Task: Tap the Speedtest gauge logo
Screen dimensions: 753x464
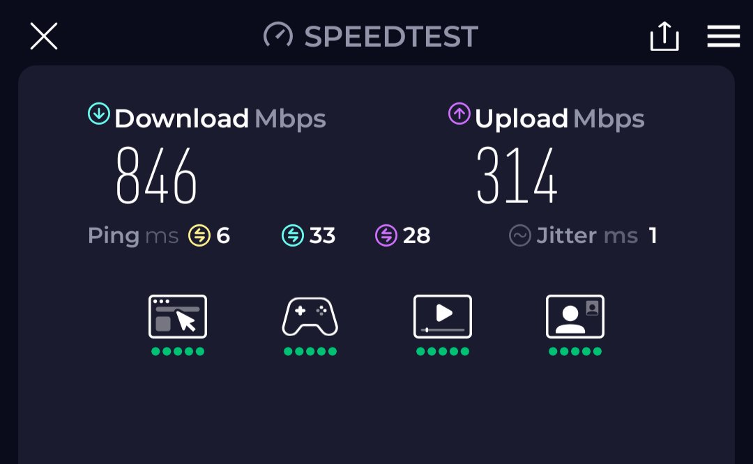Action: (278, 35)
